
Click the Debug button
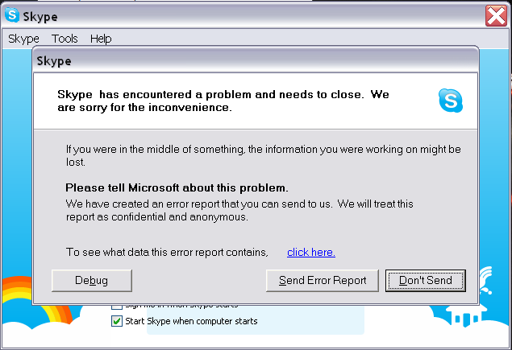coord(92,280)
